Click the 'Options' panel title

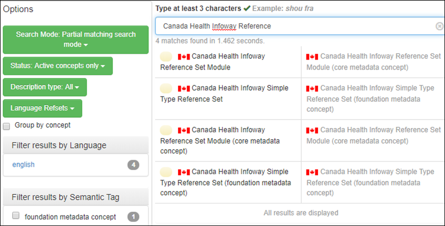point(18,9)
